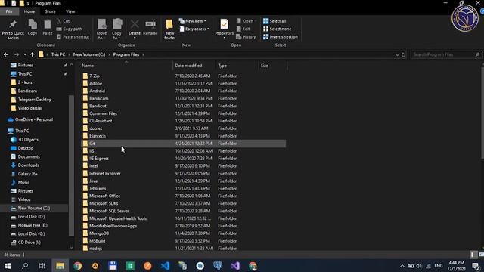Open the purple Visual Studio taskbar icon
The image size is (484, 272).
point(235,266)
